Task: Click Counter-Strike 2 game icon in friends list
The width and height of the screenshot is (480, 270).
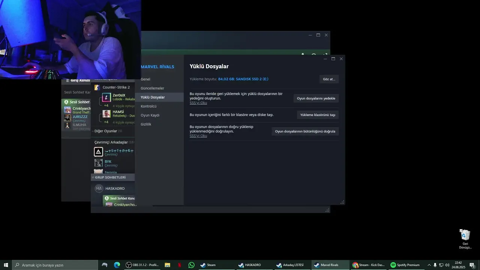Action: point(97,87)
